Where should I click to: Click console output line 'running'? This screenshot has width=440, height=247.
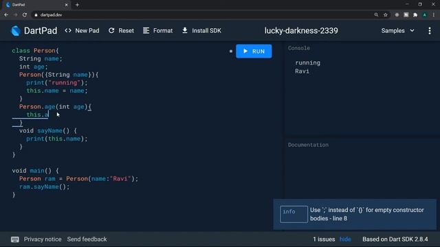(x=307, y=62)
